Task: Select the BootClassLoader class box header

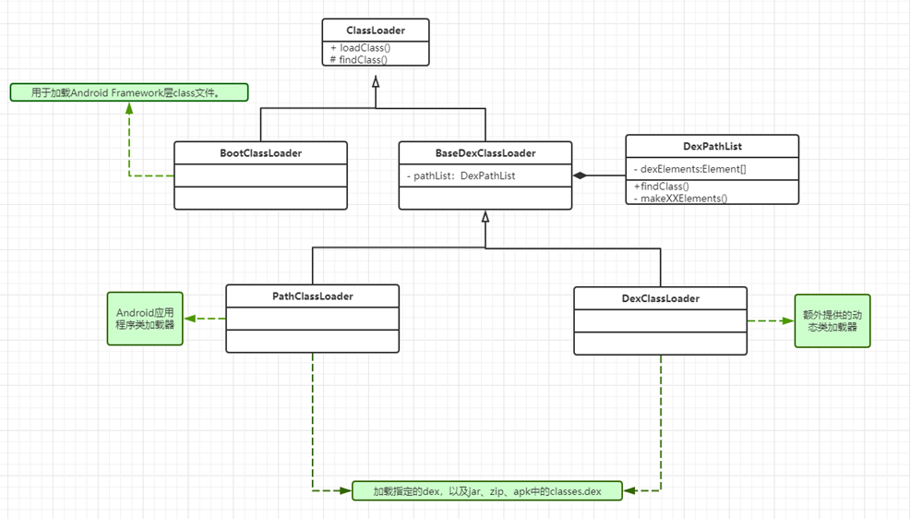Action: pyautogui.click(x=260, y=153)
